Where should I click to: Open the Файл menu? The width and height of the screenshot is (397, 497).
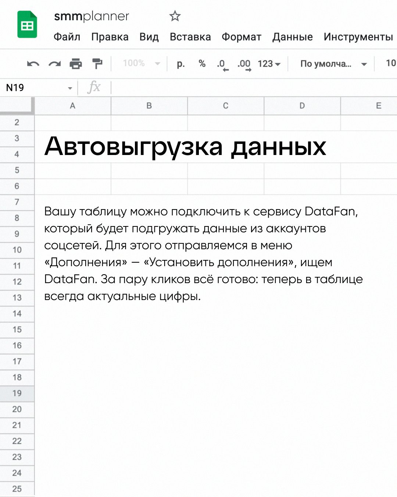click(x=67, y=37)
